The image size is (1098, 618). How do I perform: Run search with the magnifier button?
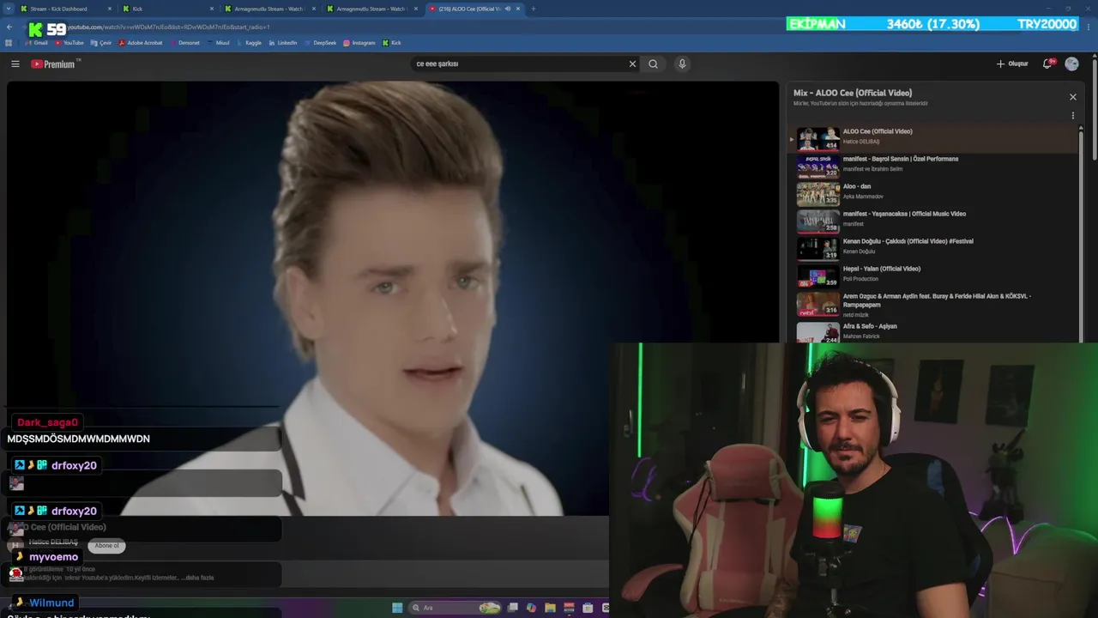653,64
